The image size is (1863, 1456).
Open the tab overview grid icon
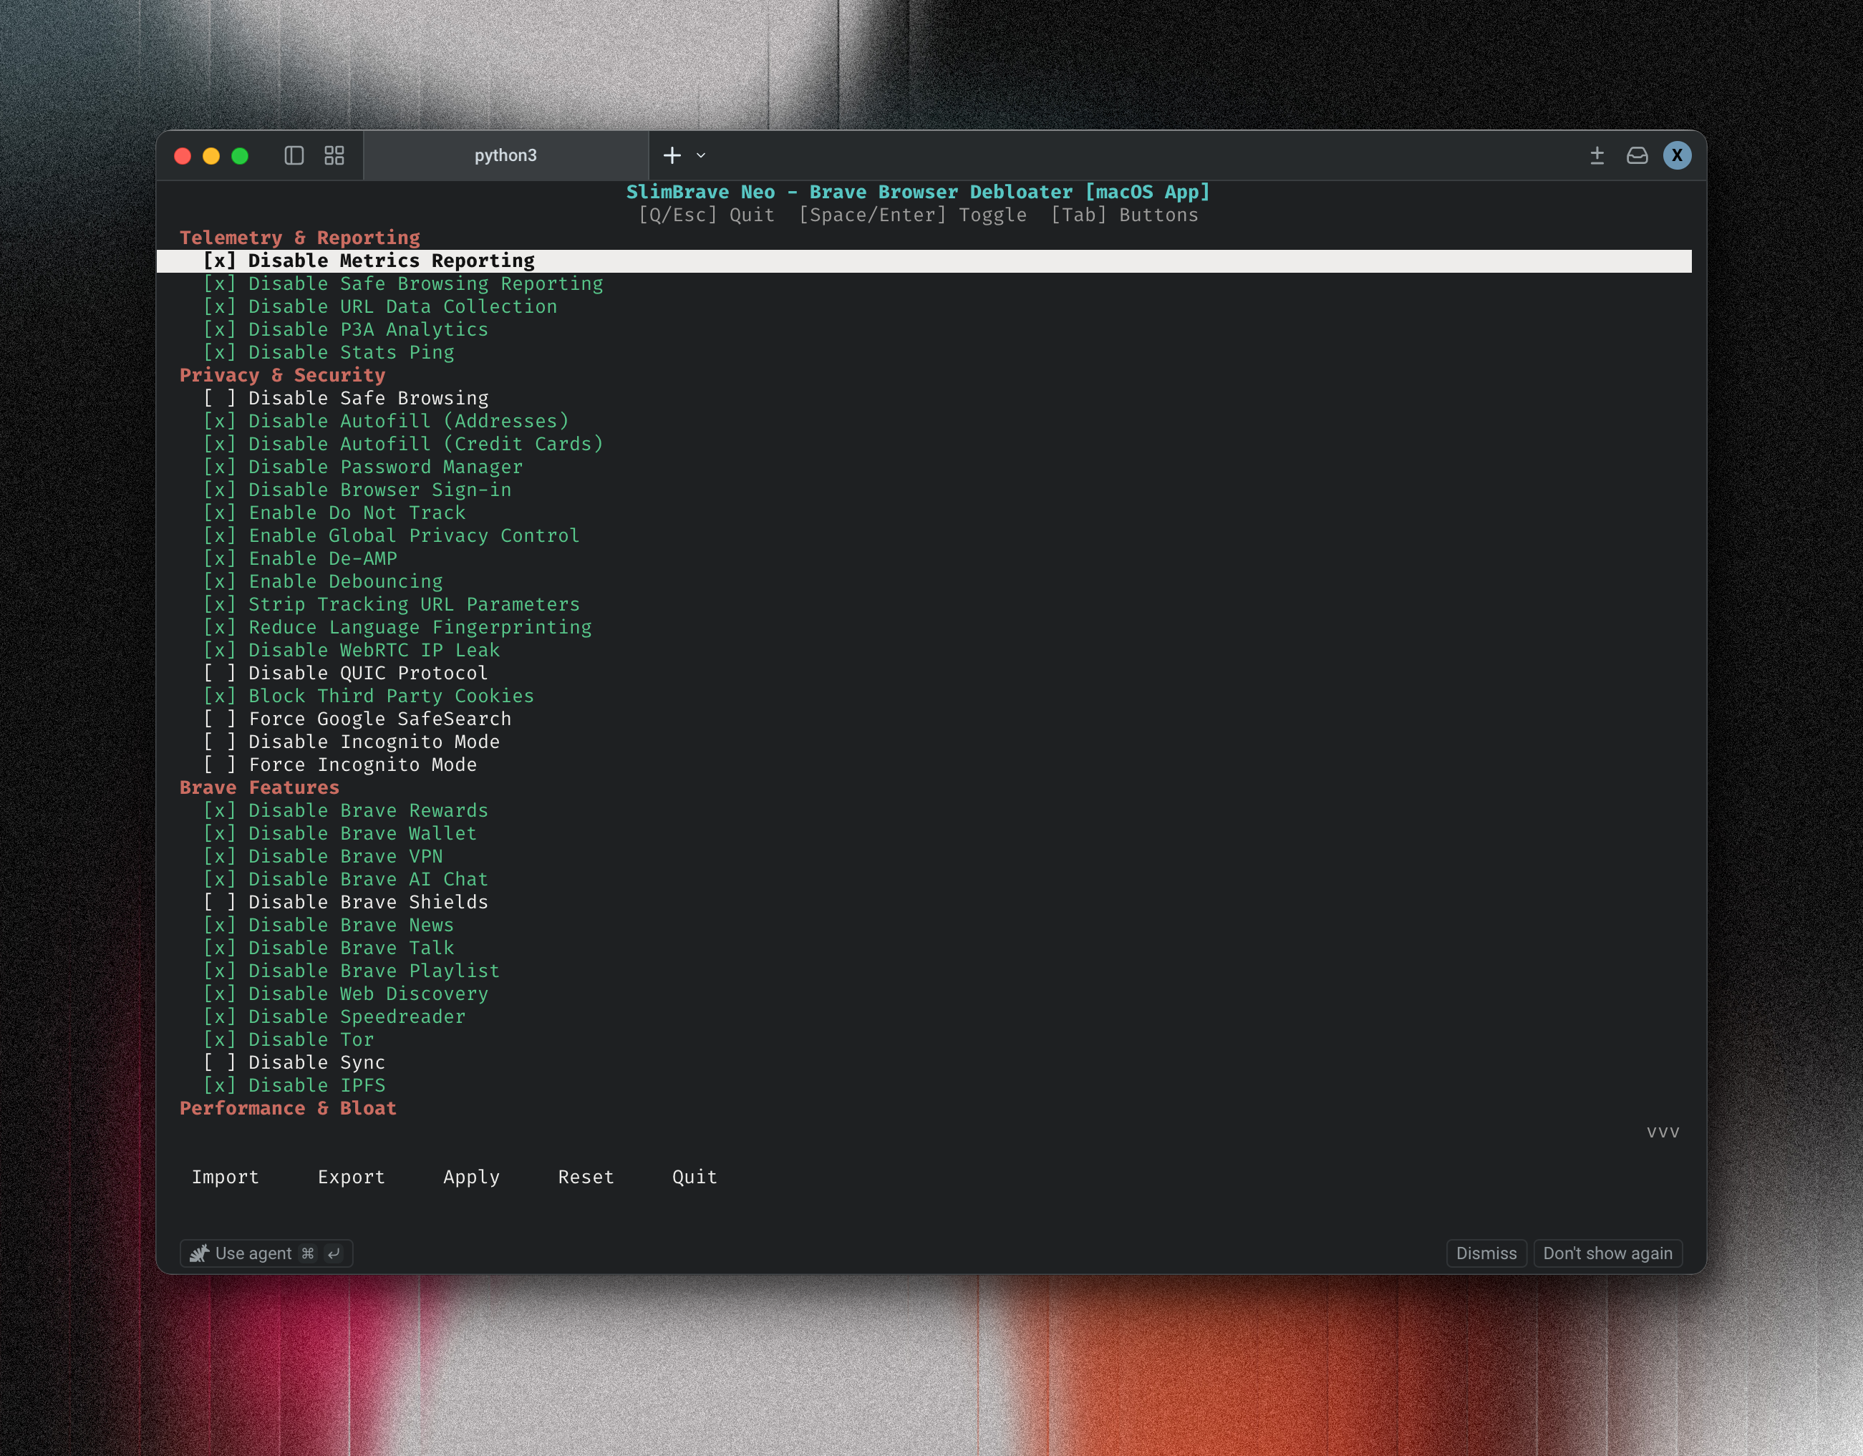point(334,155)
